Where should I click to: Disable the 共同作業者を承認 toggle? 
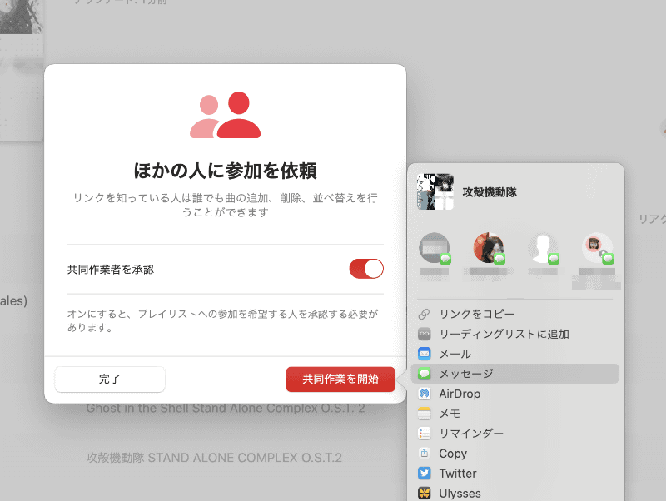tap(366, 268)
